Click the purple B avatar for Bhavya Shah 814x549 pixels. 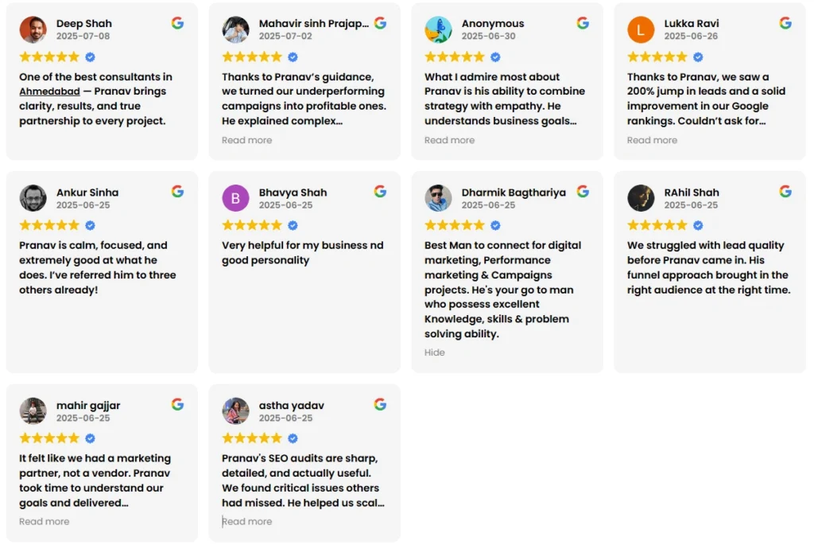click(235, 198)
